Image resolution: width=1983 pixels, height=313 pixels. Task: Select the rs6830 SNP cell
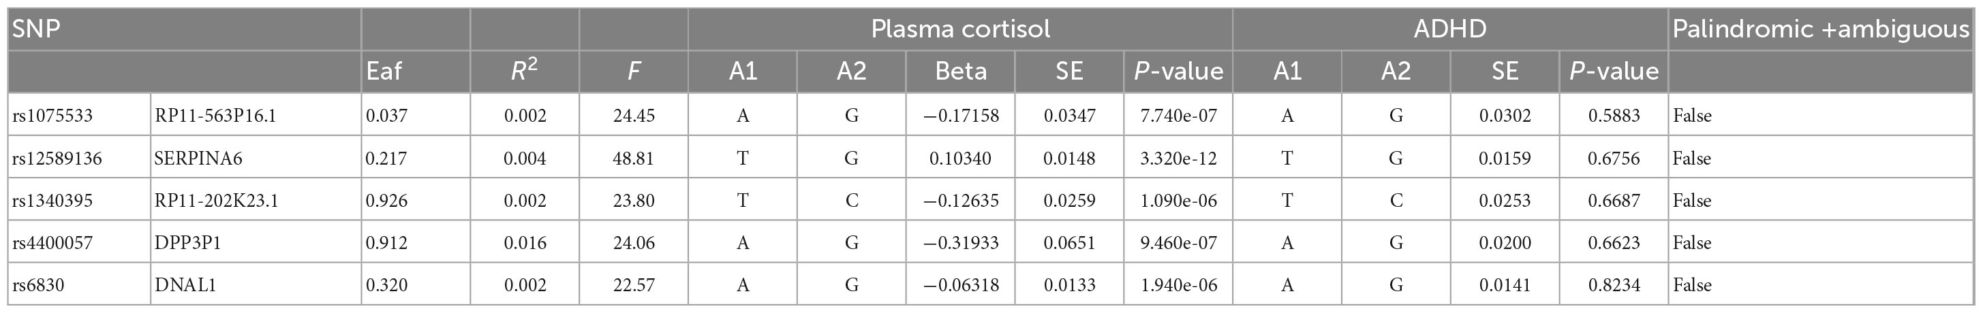79,284
